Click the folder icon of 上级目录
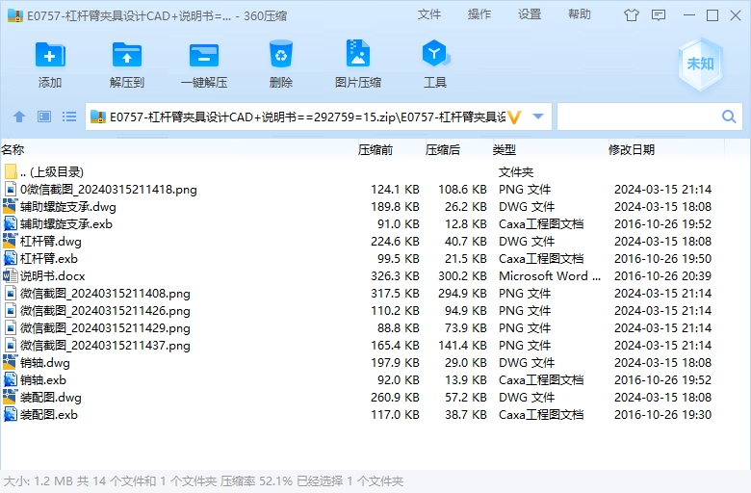The width and height of the screenshot is (751, 493). coord(10,171)
